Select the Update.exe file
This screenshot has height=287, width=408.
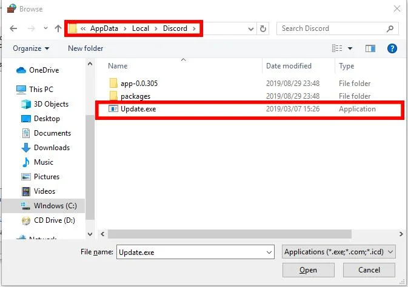[138, 109]
